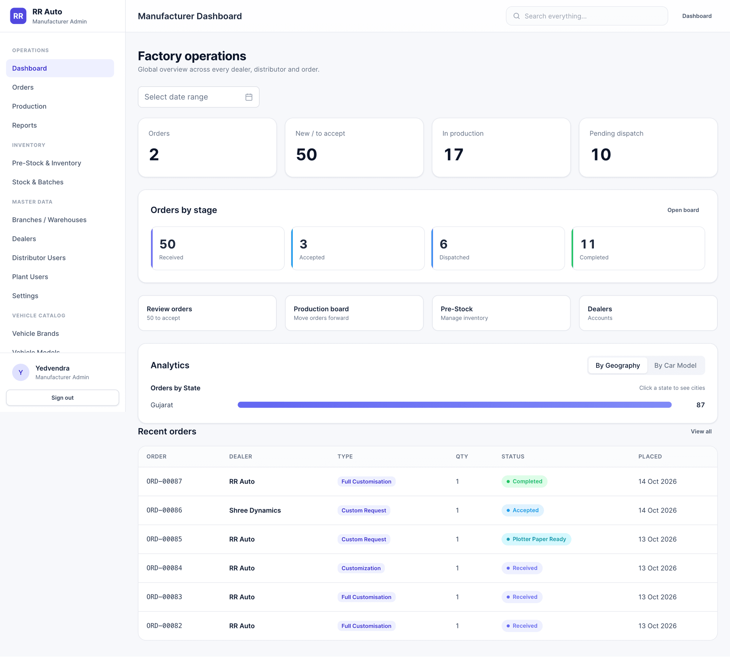Open the Review orders card
Screen dimensions: 730x657
207,313
